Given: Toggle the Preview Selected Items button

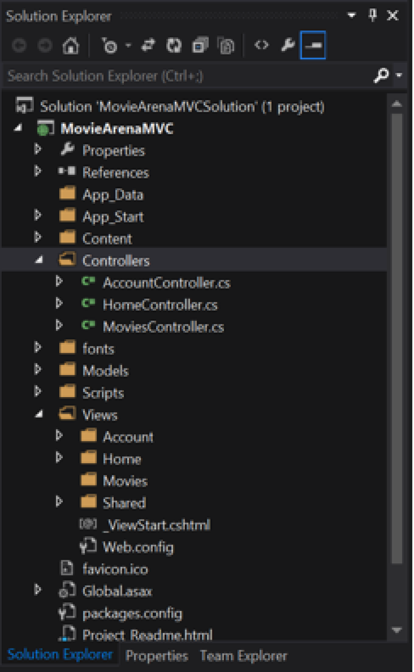Looking at the screenshot, I should tap(313, 45).
